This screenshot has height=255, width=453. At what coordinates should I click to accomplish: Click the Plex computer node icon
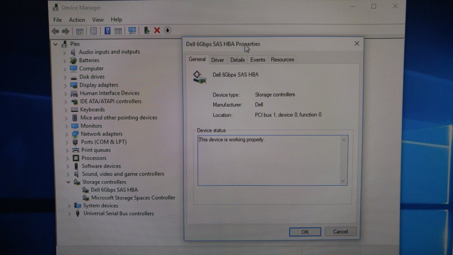click(x=64, y=44)
